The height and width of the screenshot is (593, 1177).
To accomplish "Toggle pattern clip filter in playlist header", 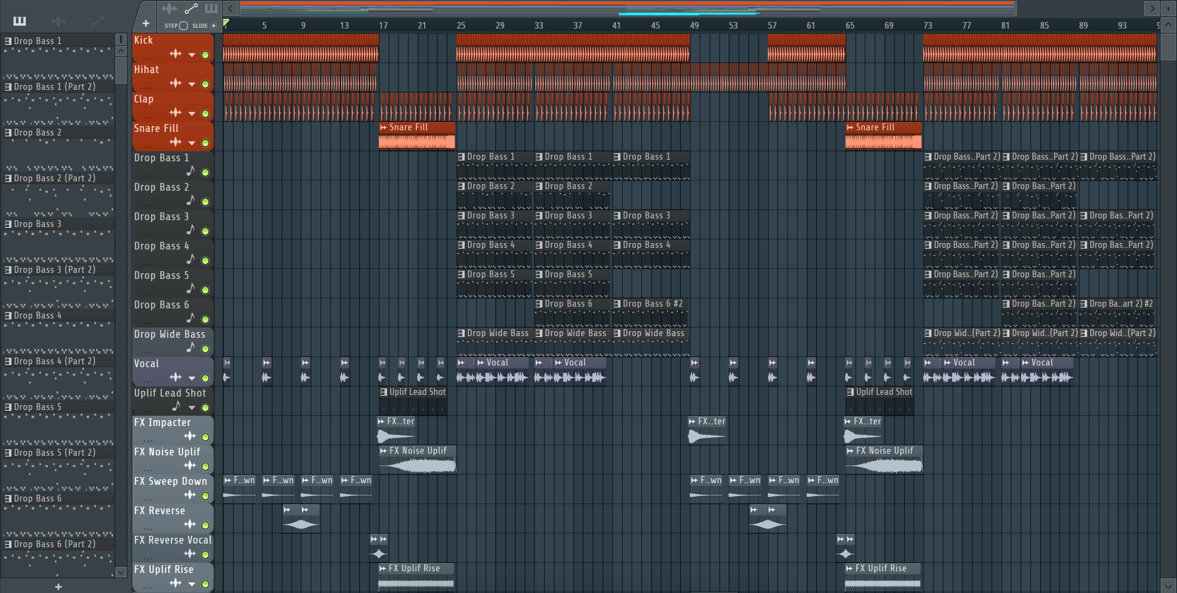I will (211, 9).
